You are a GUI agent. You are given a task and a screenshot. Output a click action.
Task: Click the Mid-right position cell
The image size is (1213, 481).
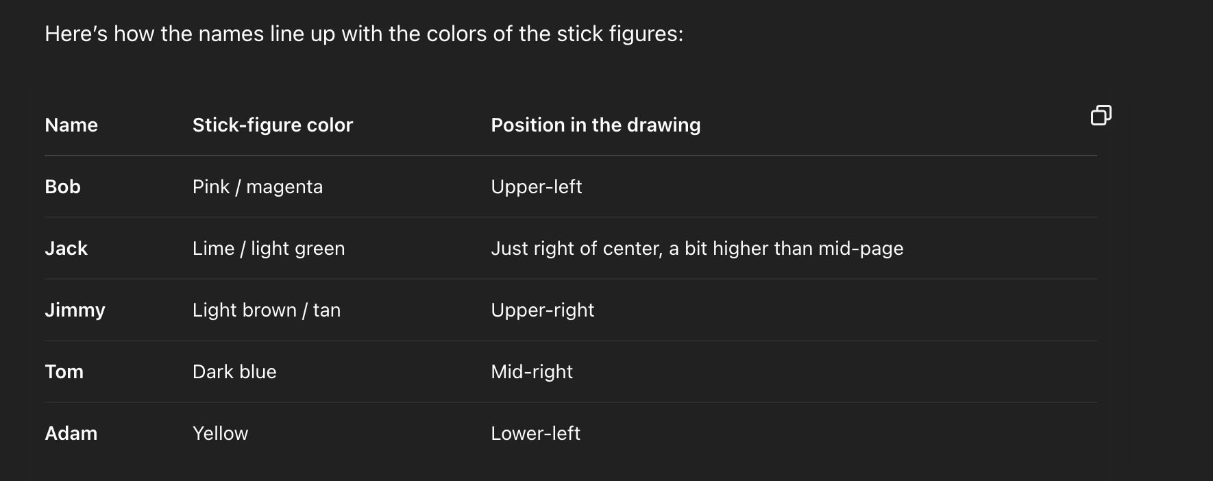531,372
